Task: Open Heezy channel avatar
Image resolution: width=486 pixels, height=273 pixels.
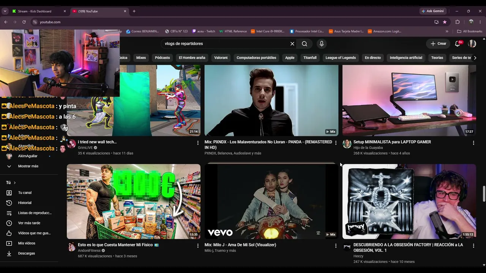Action: (x=347, y=247)
